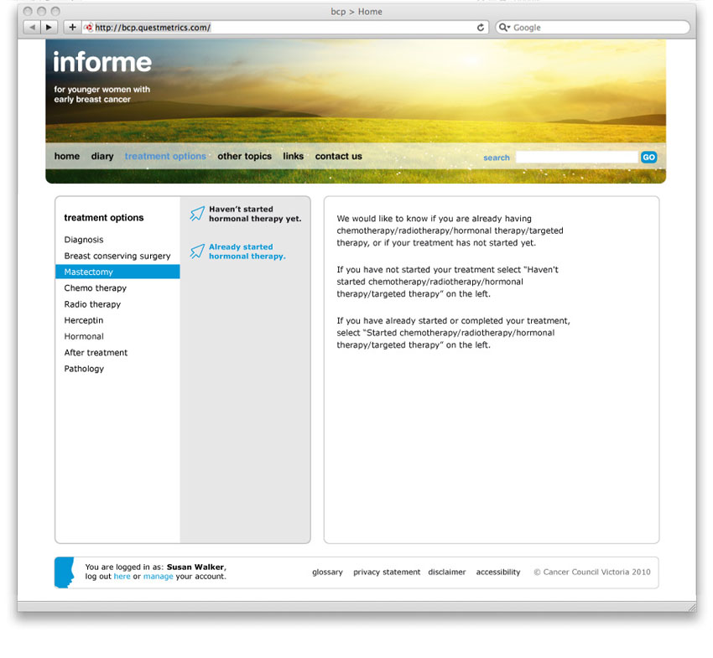Select Chemo therapy in the sidebar
The image size is (713, 658).
(96, 288)
